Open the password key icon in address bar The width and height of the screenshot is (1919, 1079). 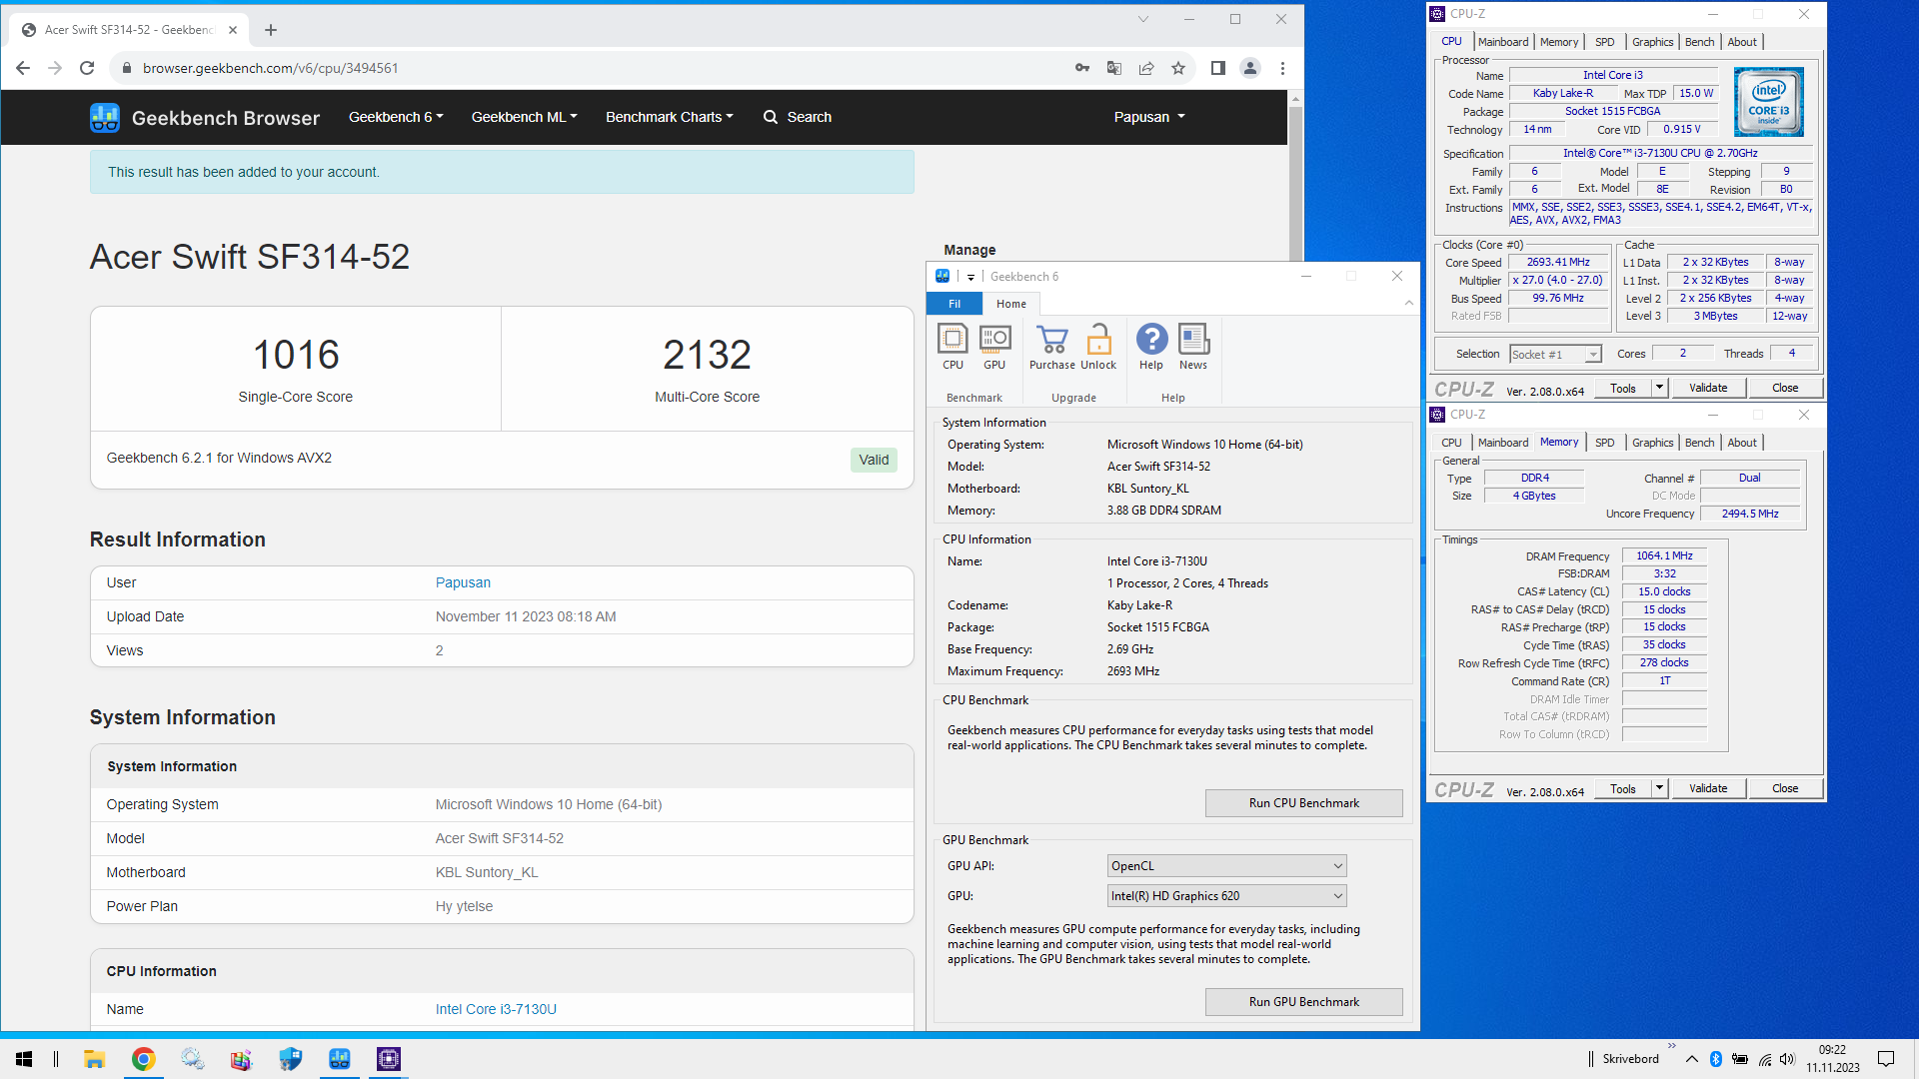point(1082,68)
